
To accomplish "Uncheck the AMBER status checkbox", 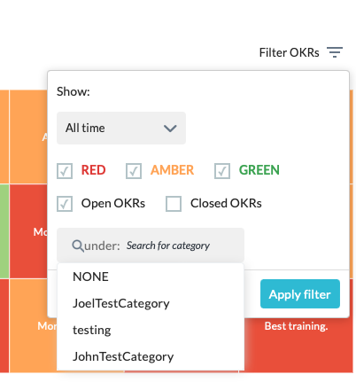I will pos(134,171).
